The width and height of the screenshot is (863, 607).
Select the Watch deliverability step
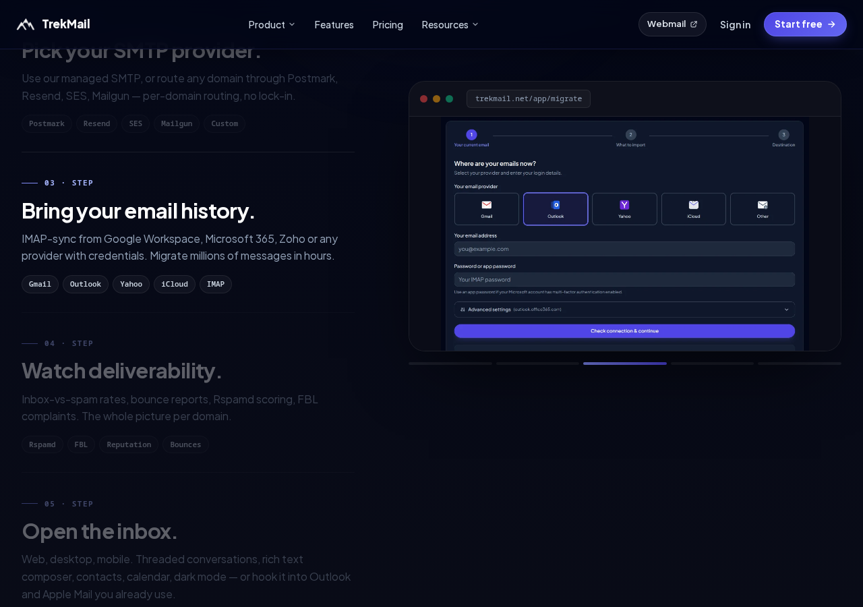click(x=121, y=371)
